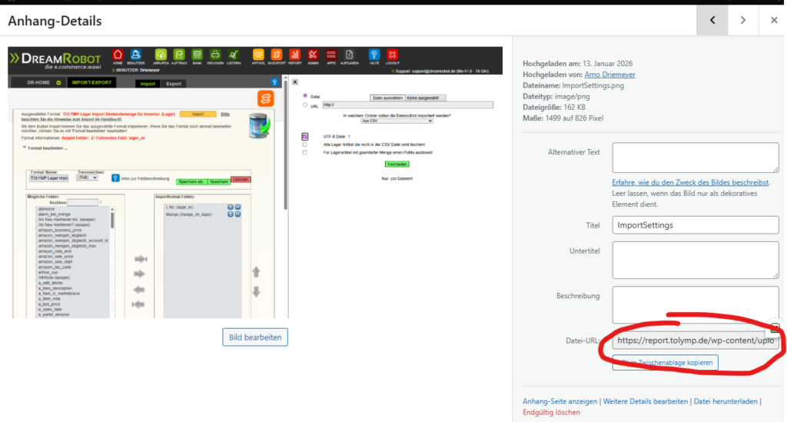Open the BENUTZER user icon

pos(135,55)
